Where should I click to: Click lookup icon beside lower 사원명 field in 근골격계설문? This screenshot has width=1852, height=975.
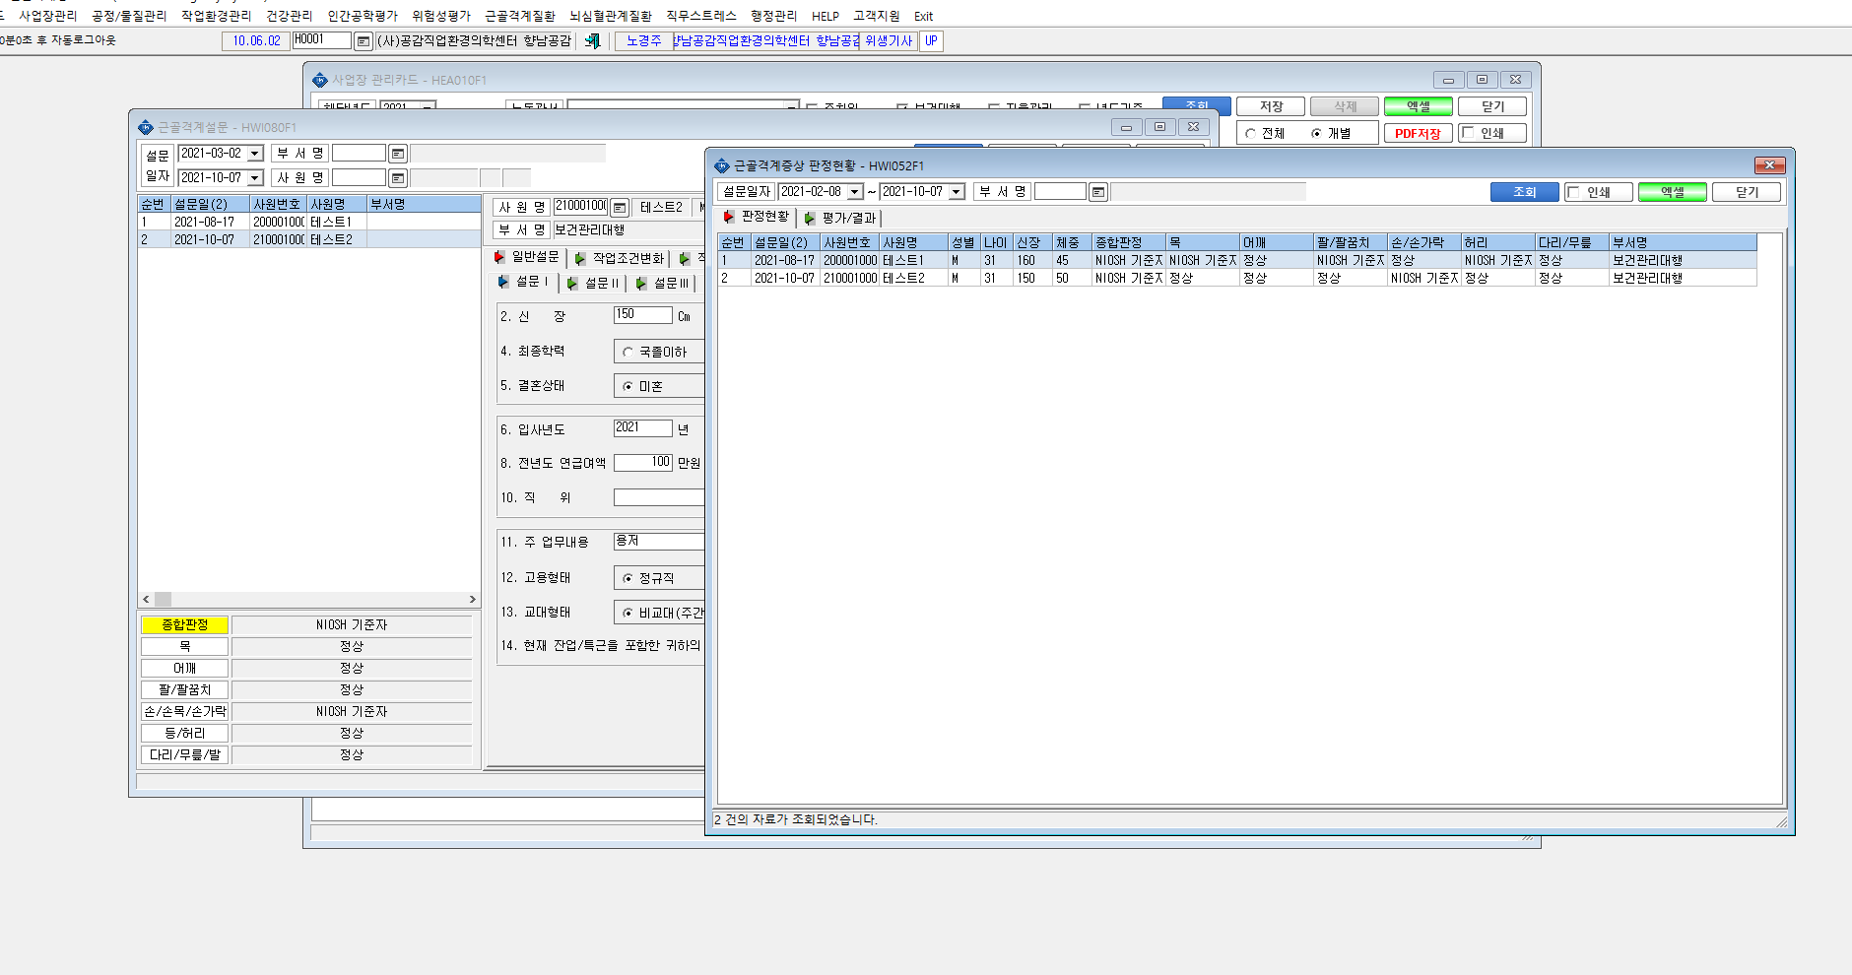(397, 178)
